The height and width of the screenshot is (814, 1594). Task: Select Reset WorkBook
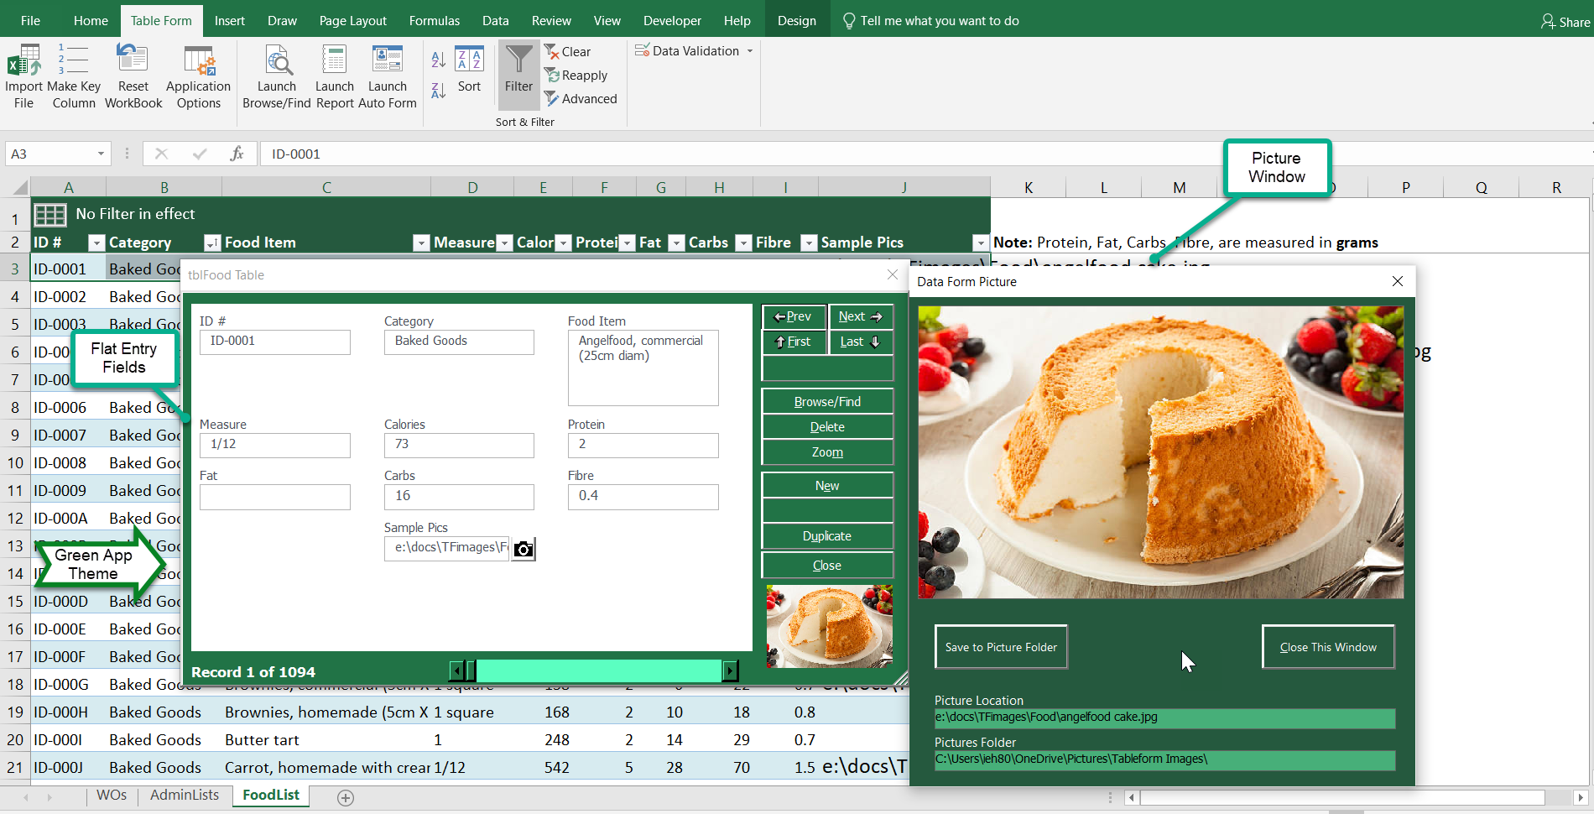(x=133, y=76)
